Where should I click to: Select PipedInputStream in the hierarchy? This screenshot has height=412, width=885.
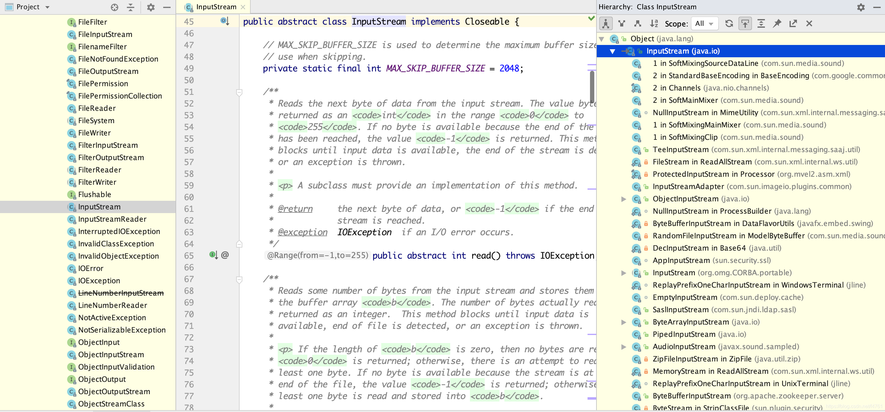click(741, 334)
